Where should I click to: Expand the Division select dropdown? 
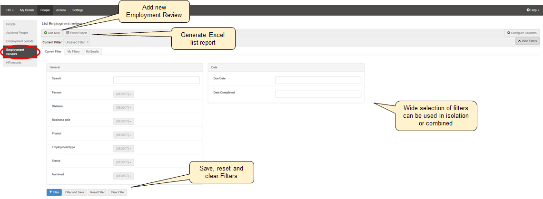124,108
